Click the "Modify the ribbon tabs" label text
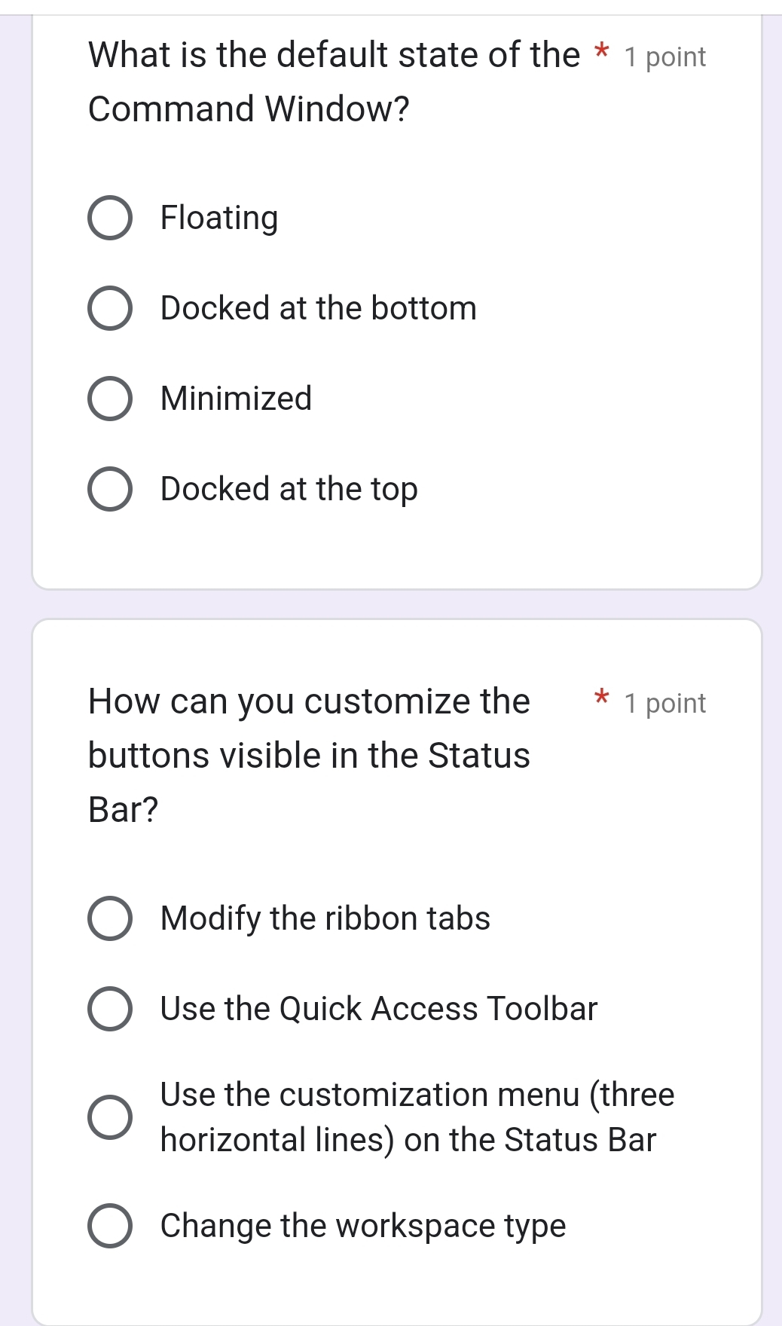 (x=325, y=918)
